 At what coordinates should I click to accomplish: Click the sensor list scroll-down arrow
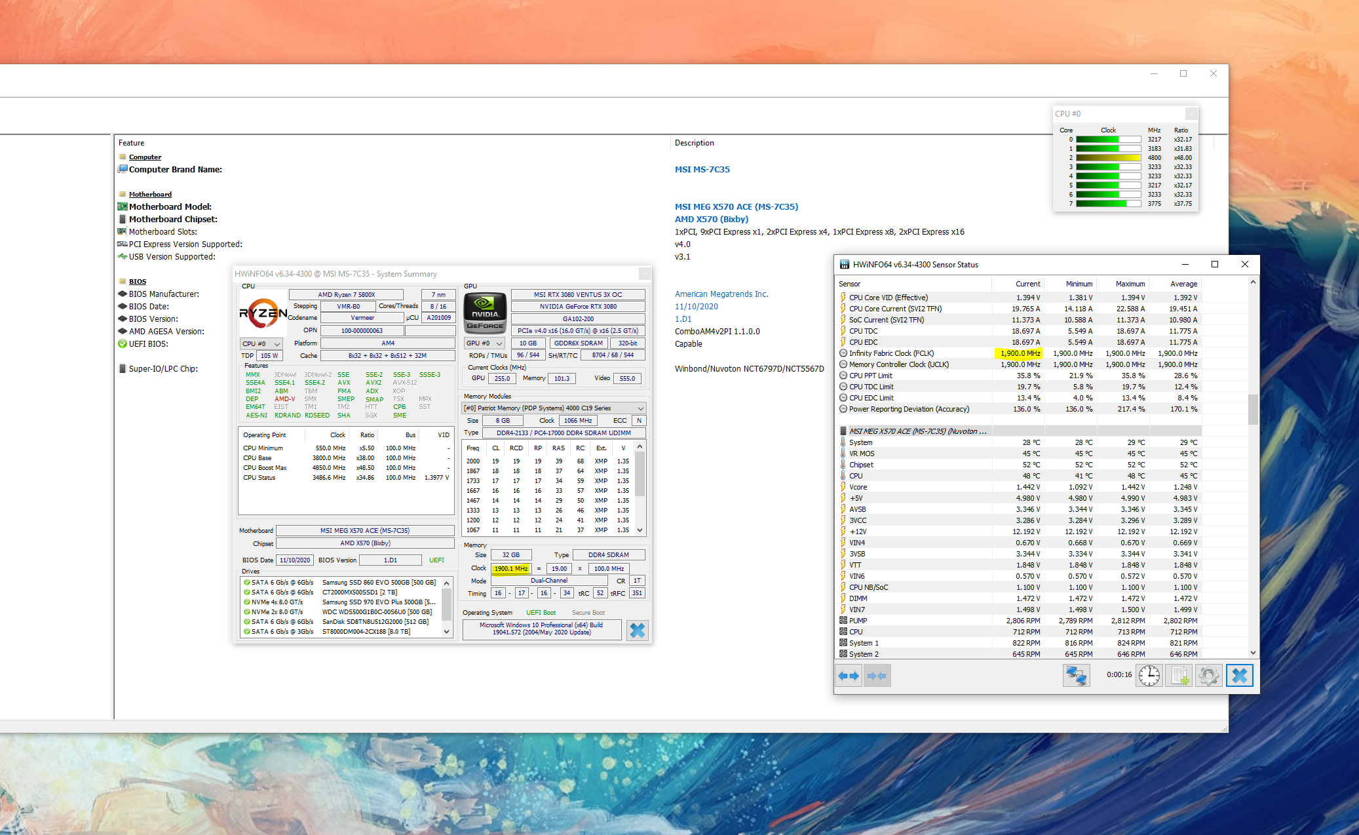[1253, 653]
